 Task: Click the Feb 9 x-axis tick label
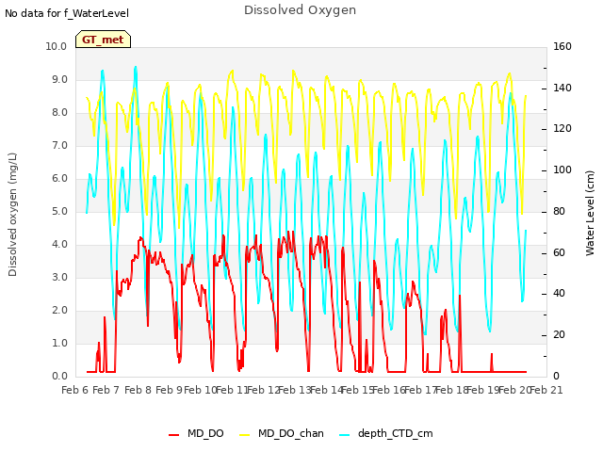coord(169,390)
